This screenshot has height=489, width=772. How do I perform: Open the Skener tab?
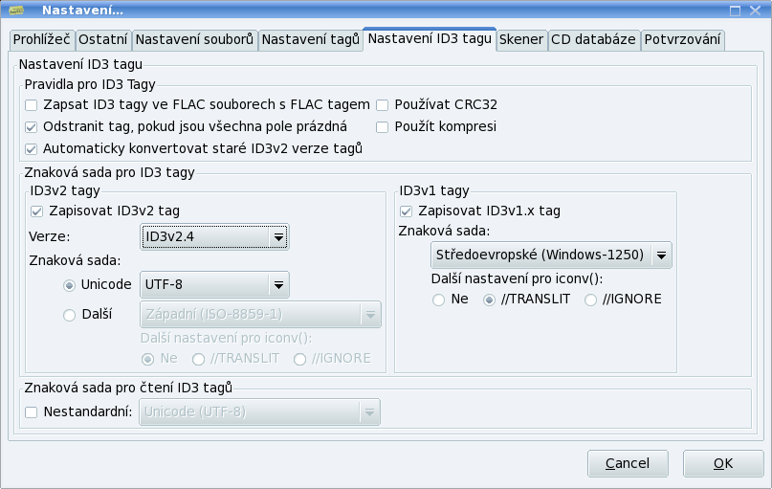click(x=521, y=40)
